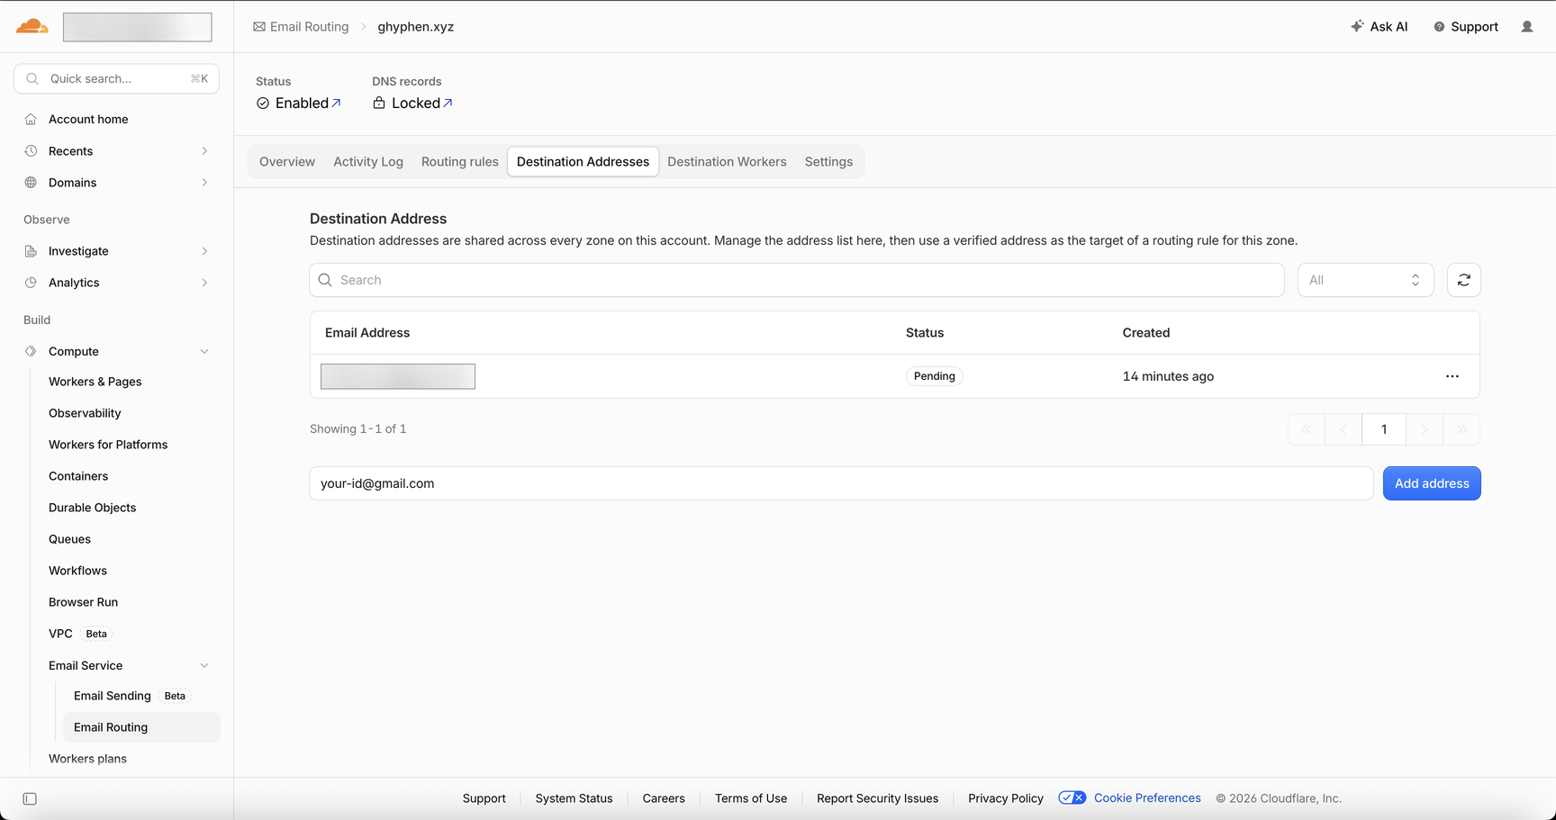Open Workers for Platforms in sidebar

(108, 445)
